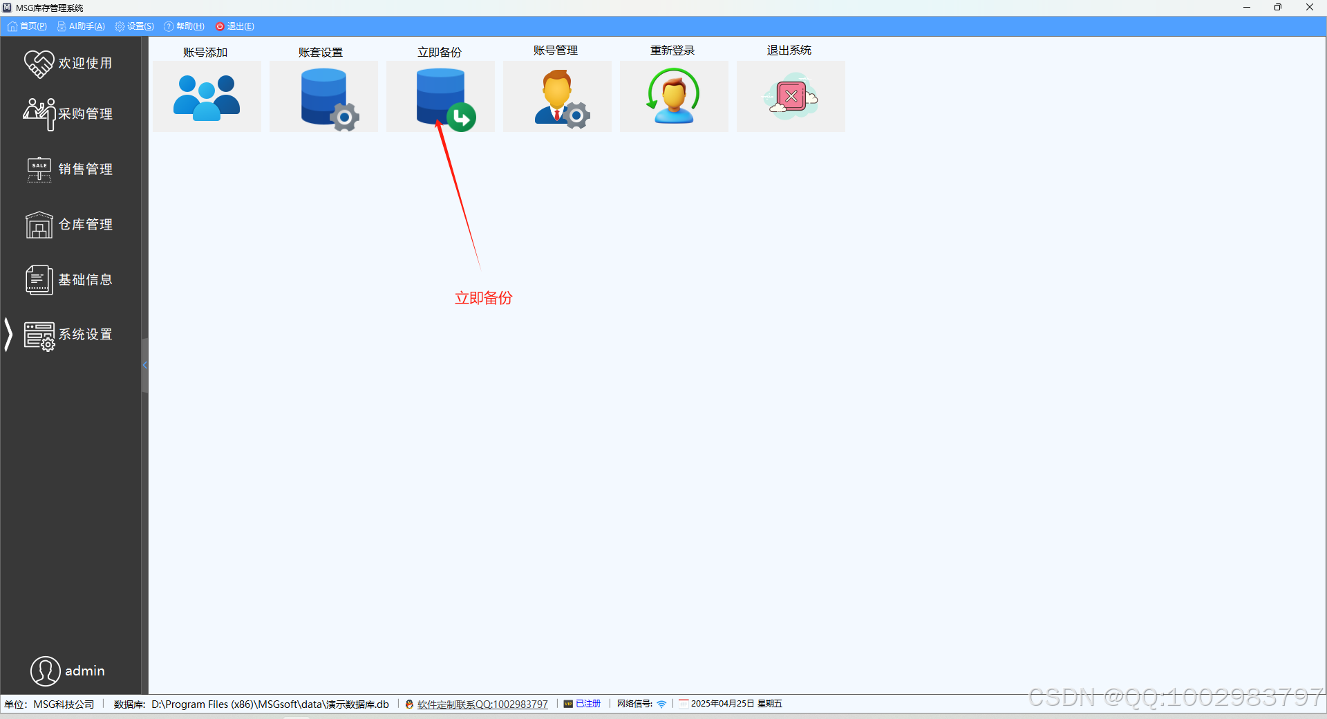
Task: Select 系统设置 system settings in sidebar
Action: [x=69, y=335]
